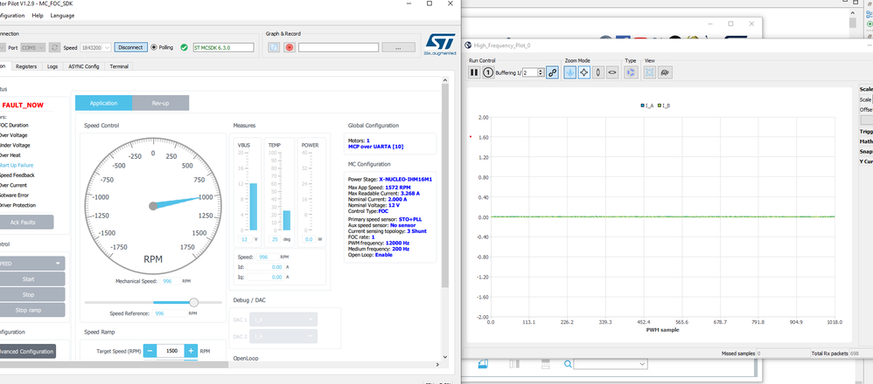Click the Buffering value input field
This screenshot has height=384, width=873.
point(529,72)
